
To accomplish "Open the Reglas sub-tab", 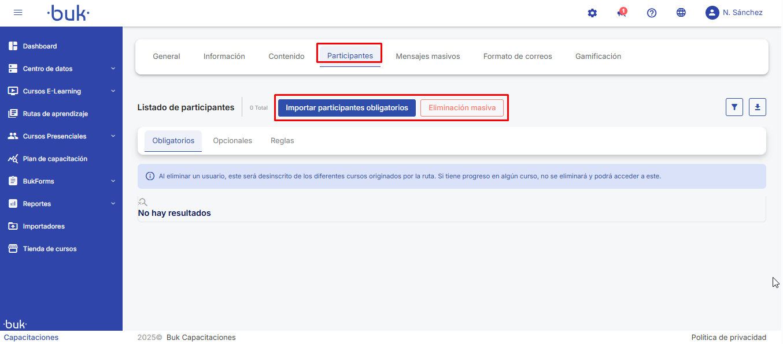I will (x=282, y=141).
